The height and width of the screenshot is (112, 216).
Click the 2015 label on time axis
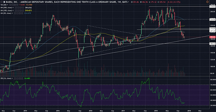click(x=58, y=111)
